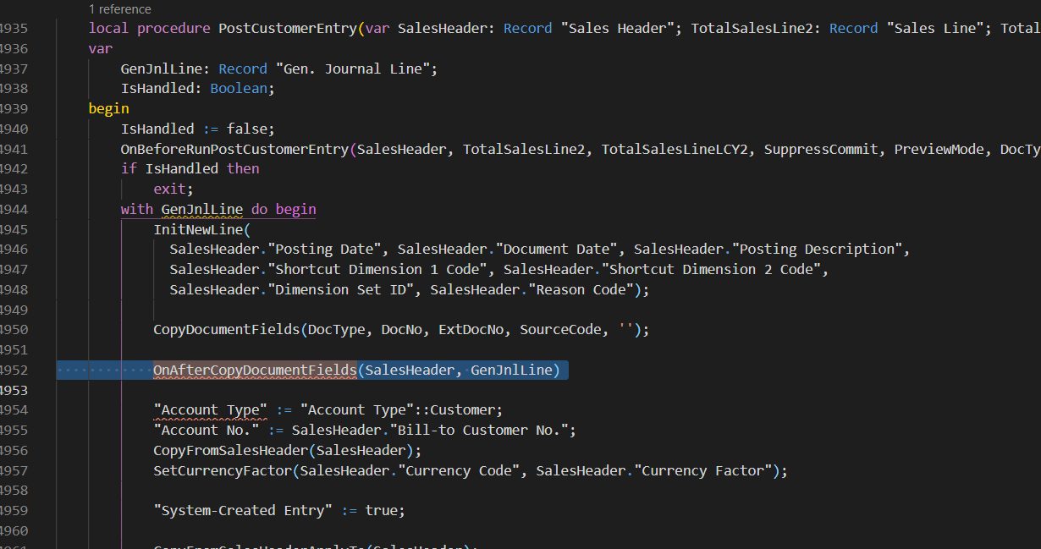Click the highlighted OnAfterCopyDocumentFields call

[254, 370]
